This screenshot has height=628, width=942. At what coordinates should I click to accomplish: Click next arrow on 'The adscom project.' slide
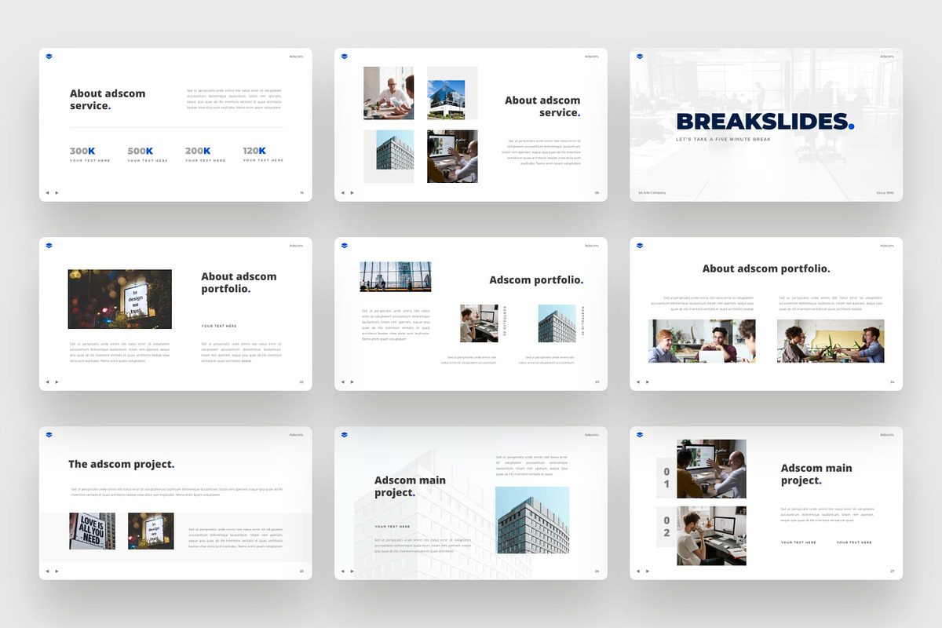coord(57,571)
